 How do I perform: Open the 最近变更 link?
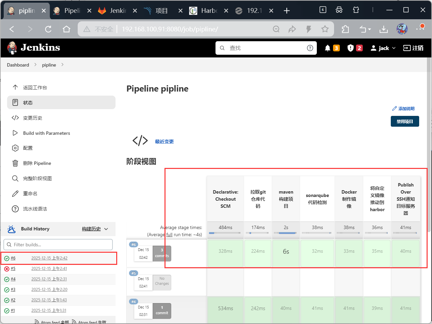point(164,142)
